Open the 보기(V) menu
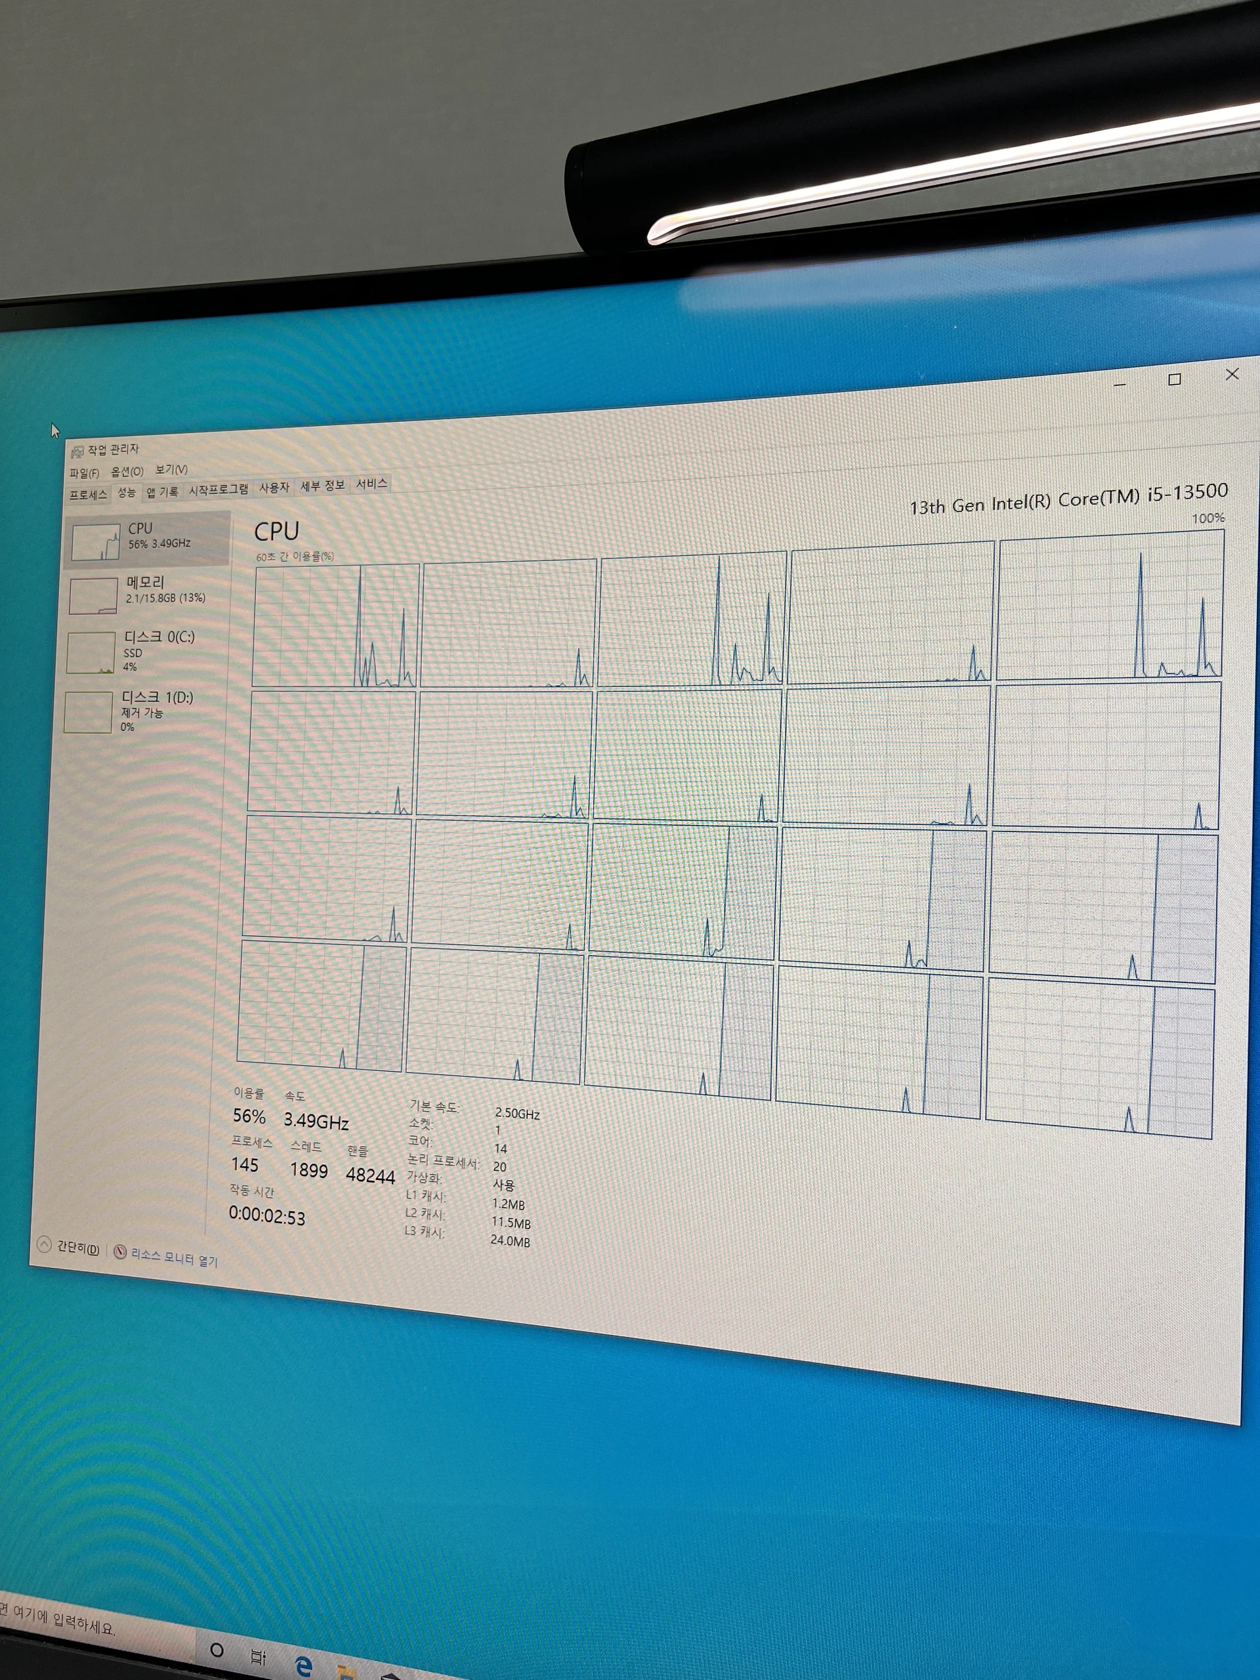 point(171,470)
